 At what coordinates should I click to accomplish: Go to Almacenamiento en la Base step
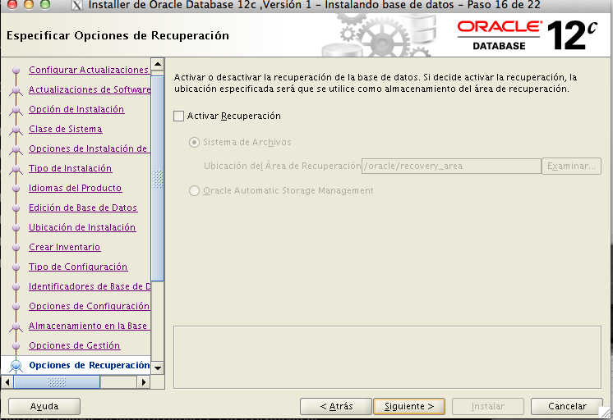point(89,326)
